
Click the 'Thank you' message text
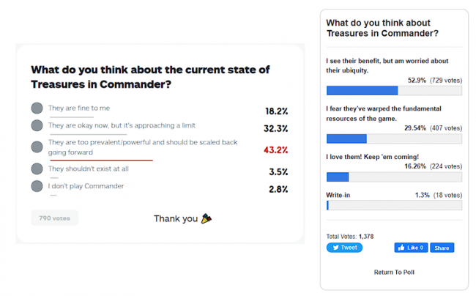coord(175,218)
